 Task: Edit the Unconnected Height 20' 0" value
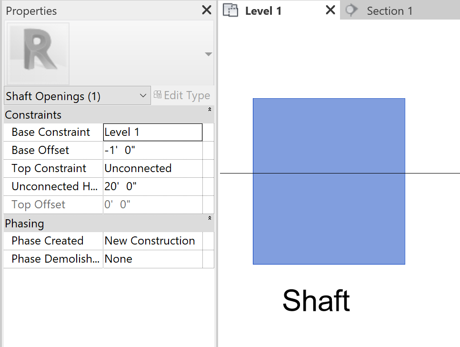[152, 186]
